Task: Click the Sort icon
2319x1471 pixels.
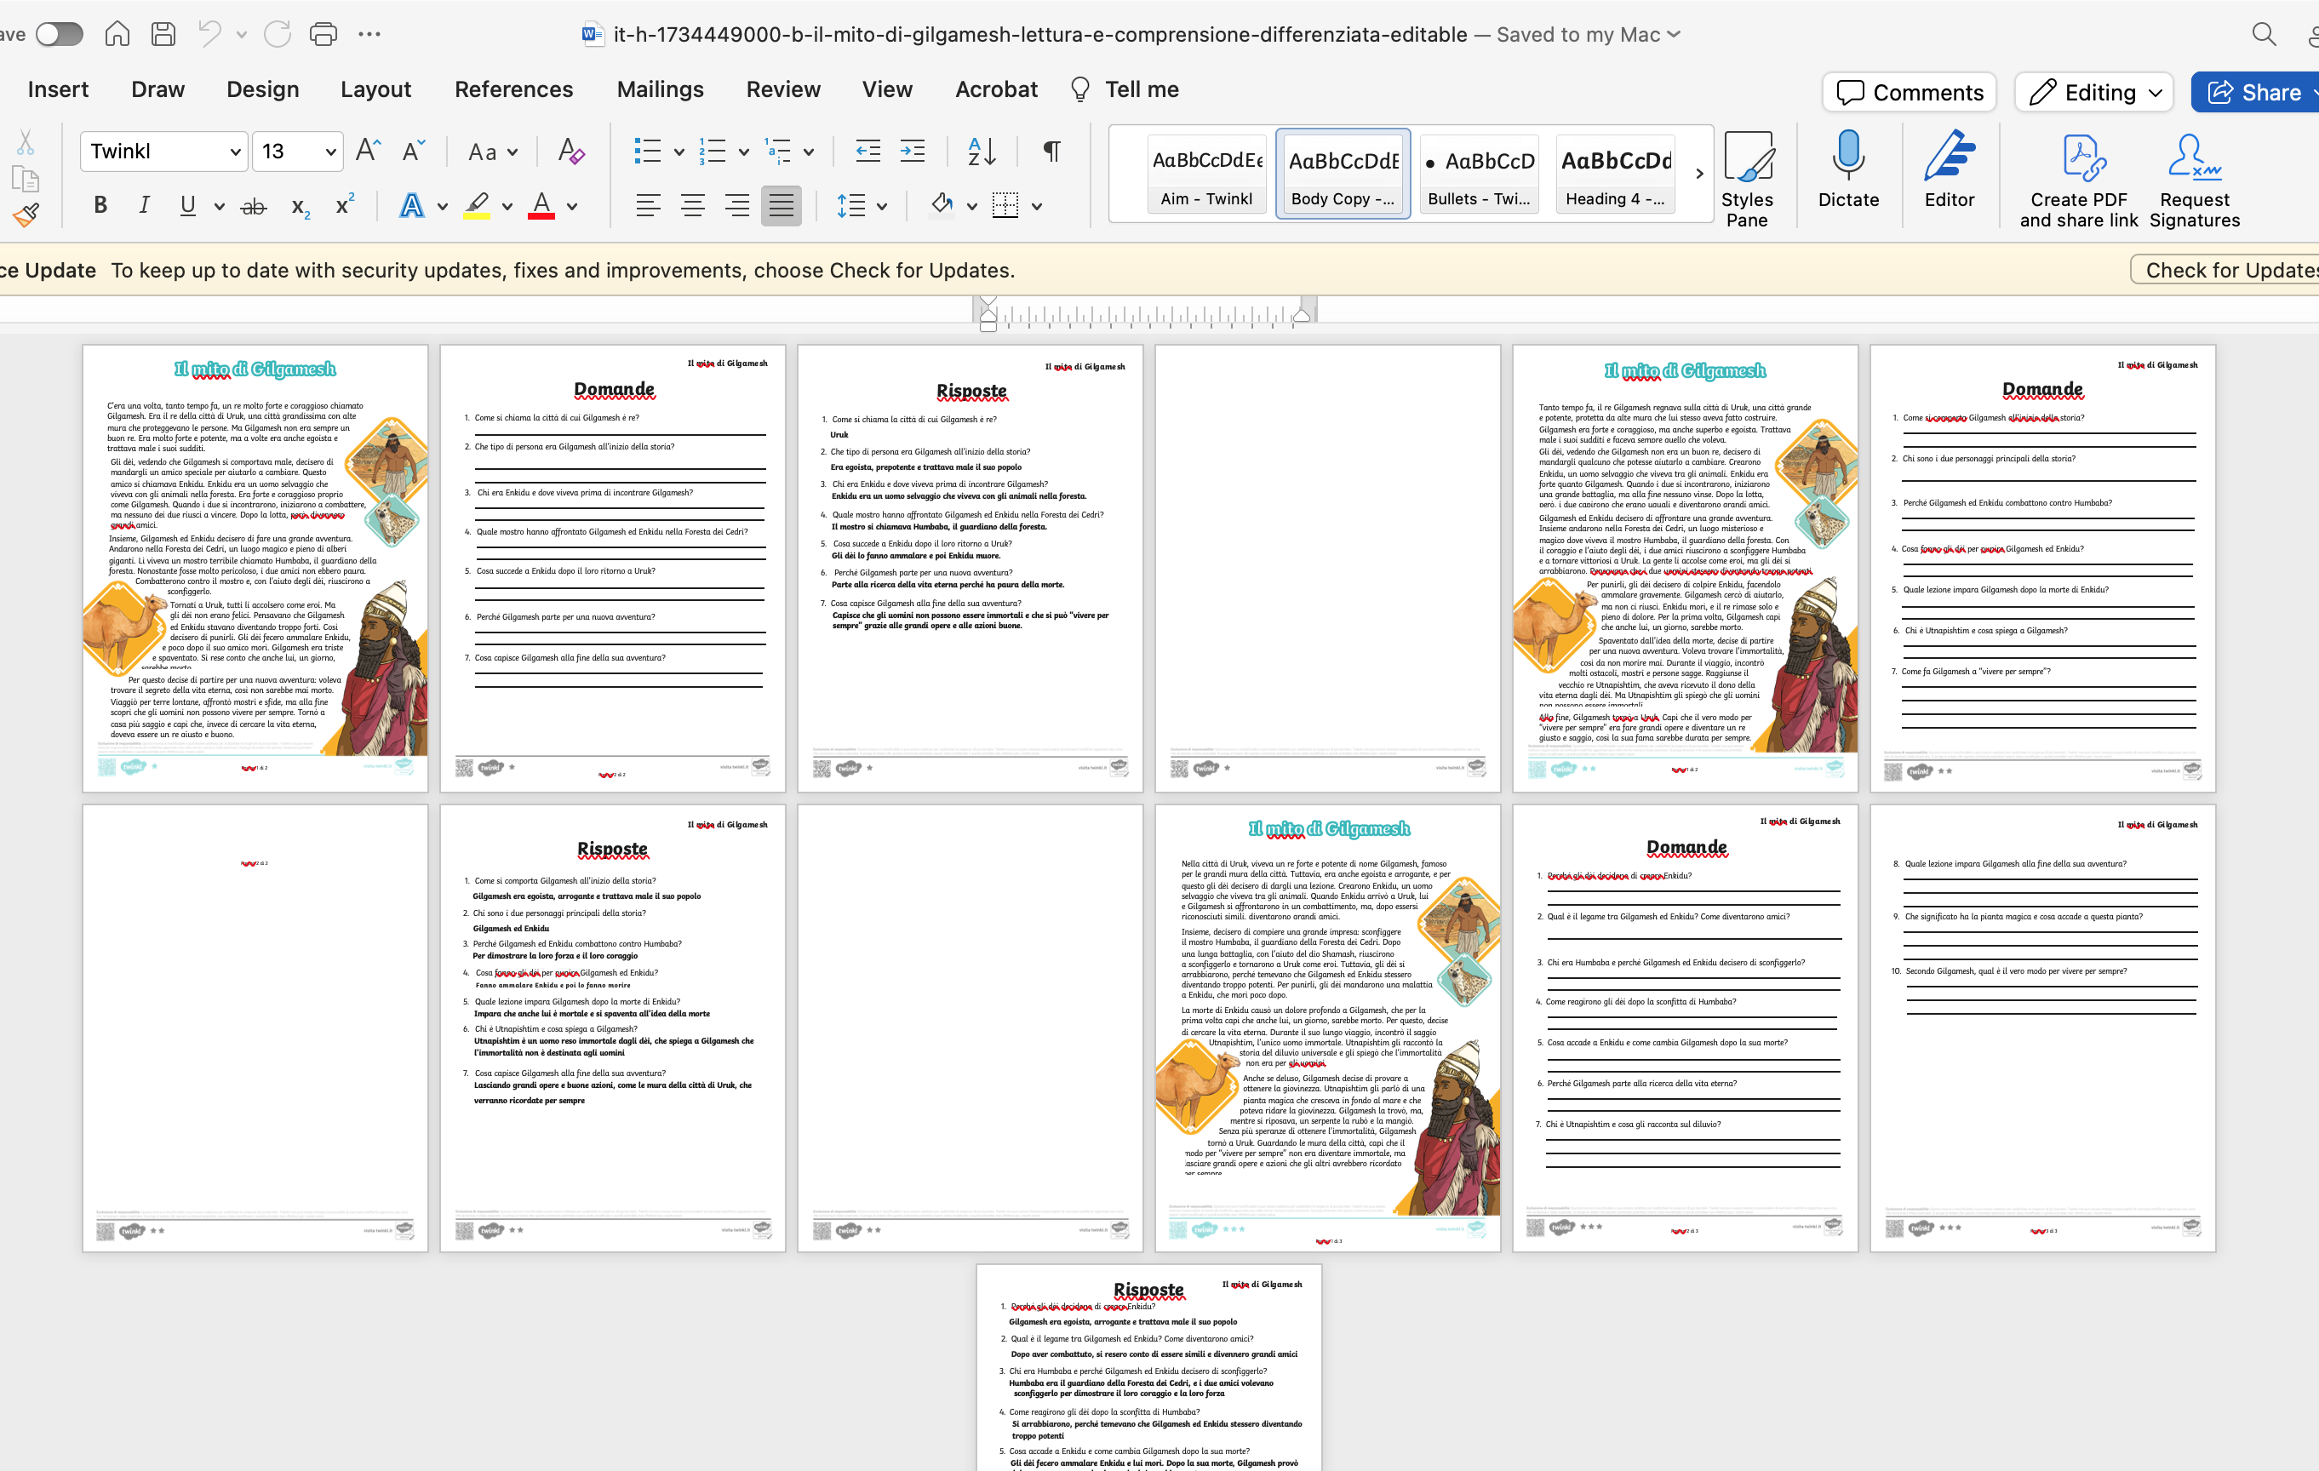Action: tap(982, 152)
